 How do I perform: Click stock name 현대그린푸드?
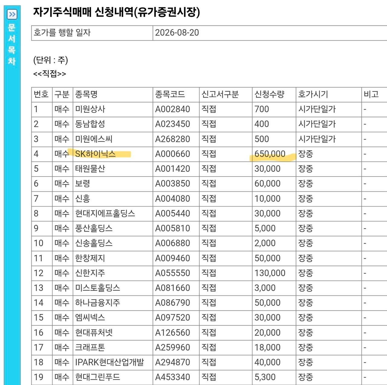pos(97,377)
